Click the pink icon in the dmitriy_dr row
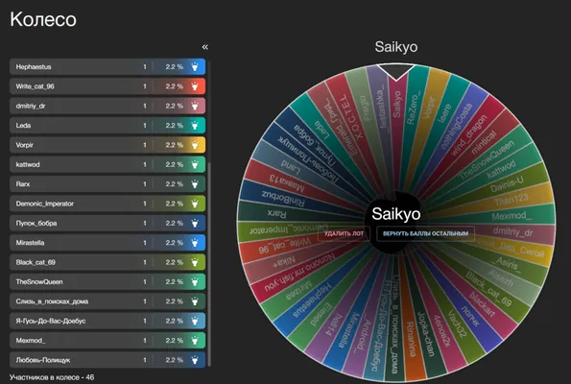 [x=195, y=106]
